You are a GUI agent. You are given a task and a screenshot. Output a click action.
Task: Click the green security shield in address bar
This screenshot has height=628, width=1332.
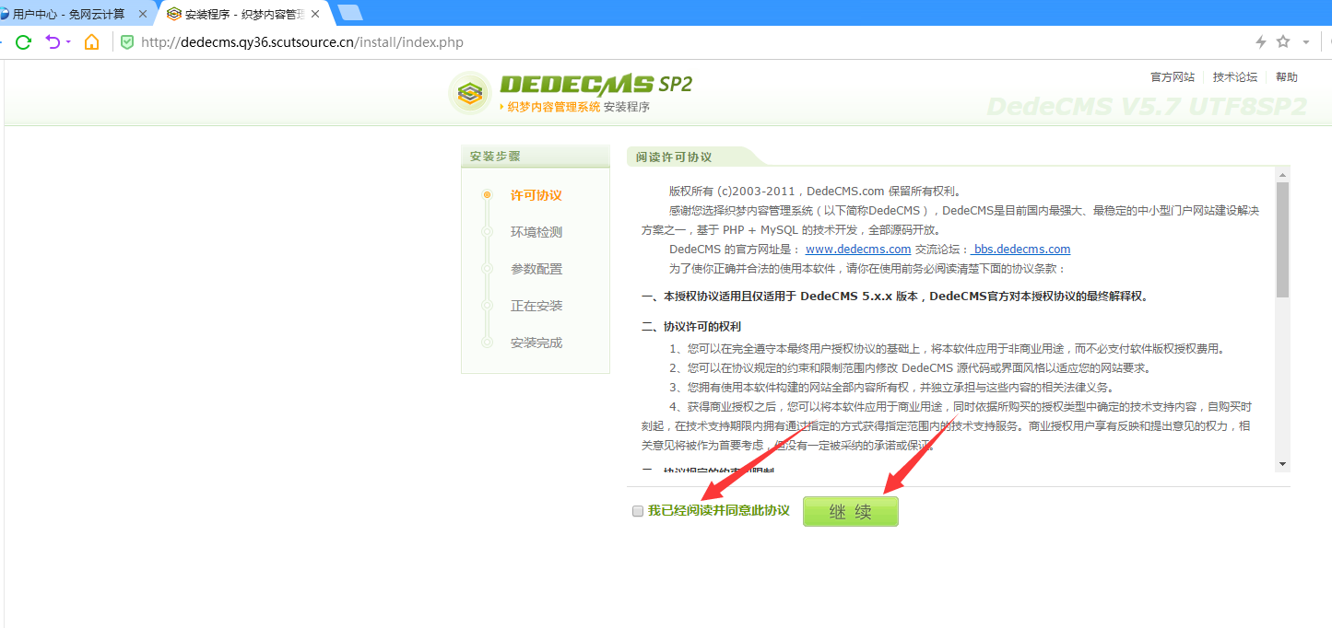[127, 41]
